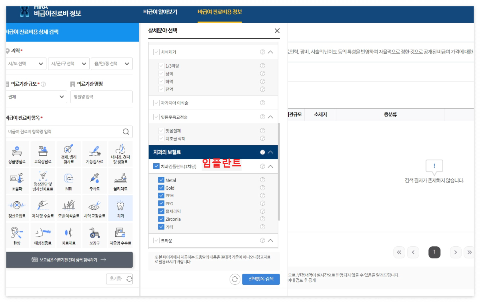The image size is (480, 302).
Task: Select the 한방 oriental medicine icon
Action: coord(17,235)
